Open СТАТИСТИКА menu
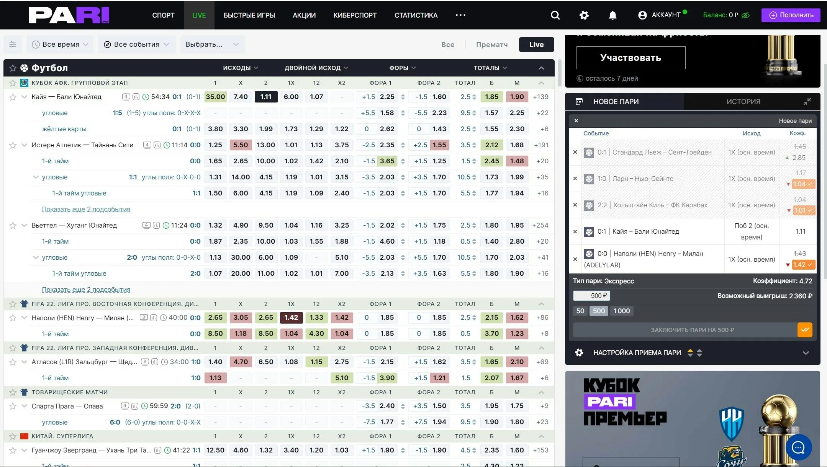 pyautogui.click(x=416, y=15)
